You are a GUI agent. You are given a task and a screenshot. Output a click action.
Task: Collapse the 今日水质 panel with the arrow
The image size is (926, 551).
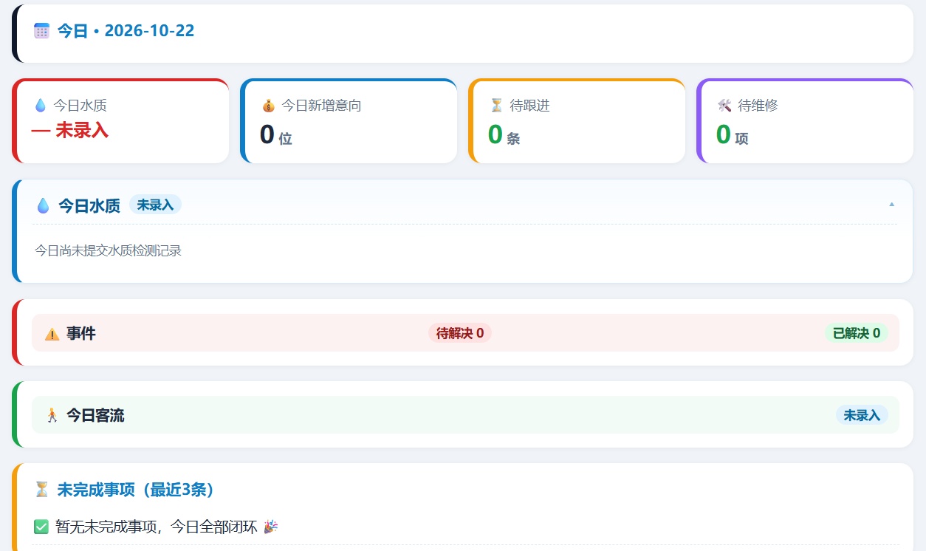click(891, 205)
